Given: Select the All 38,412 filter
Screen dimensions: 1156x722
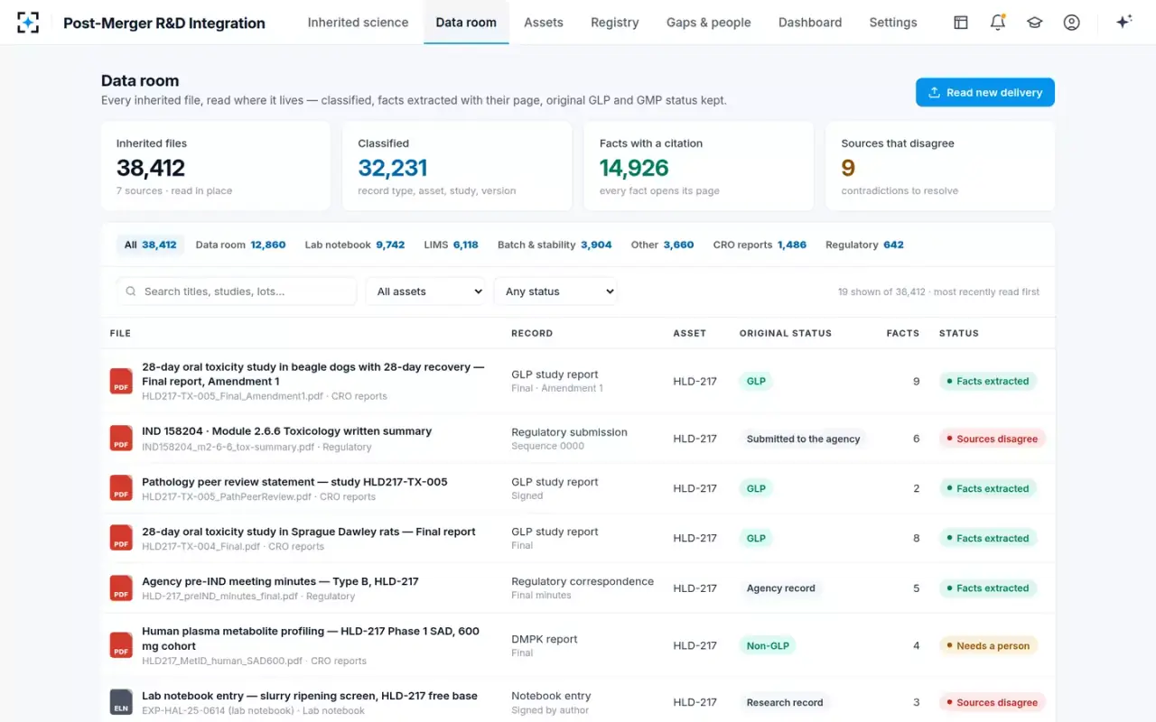Looking at the screenshot, I should click(151, 245).
